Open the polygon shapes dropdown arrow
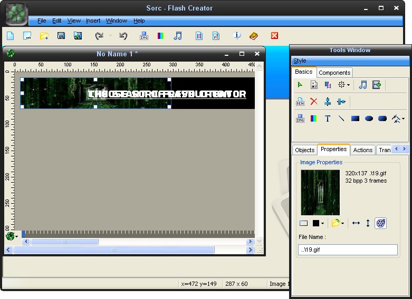Viewport: 412px width, 299px height. (x=404, y=119)
